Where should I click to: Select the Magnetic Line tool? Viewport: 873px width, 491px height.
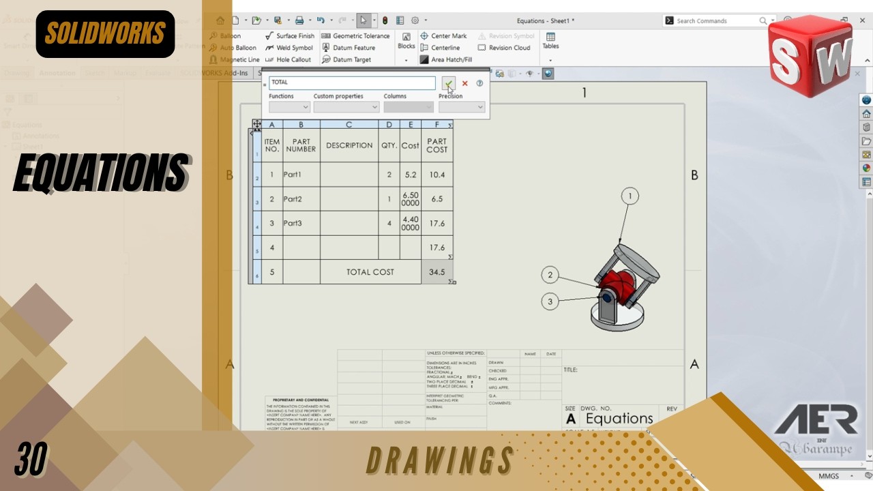click(234, 59)
